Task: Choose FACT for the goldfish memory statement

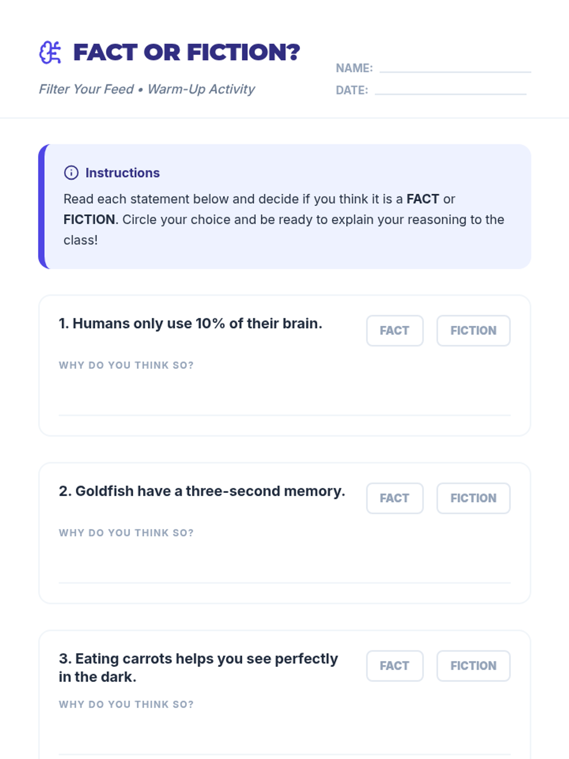Action: (x=395, y=498)
